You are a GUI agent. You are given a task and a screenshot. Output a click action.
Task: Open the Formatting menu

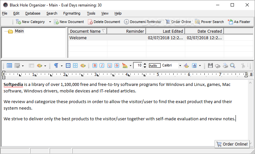72,14
